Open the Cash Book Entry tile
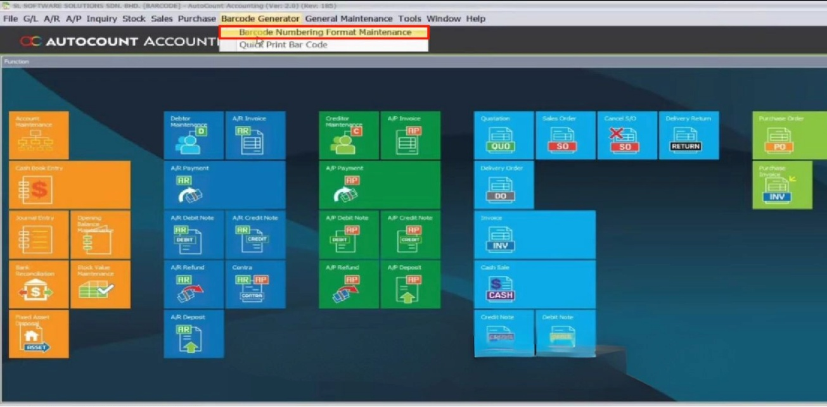This screenshot has height=407, width=827. click(x=70, y=185)
